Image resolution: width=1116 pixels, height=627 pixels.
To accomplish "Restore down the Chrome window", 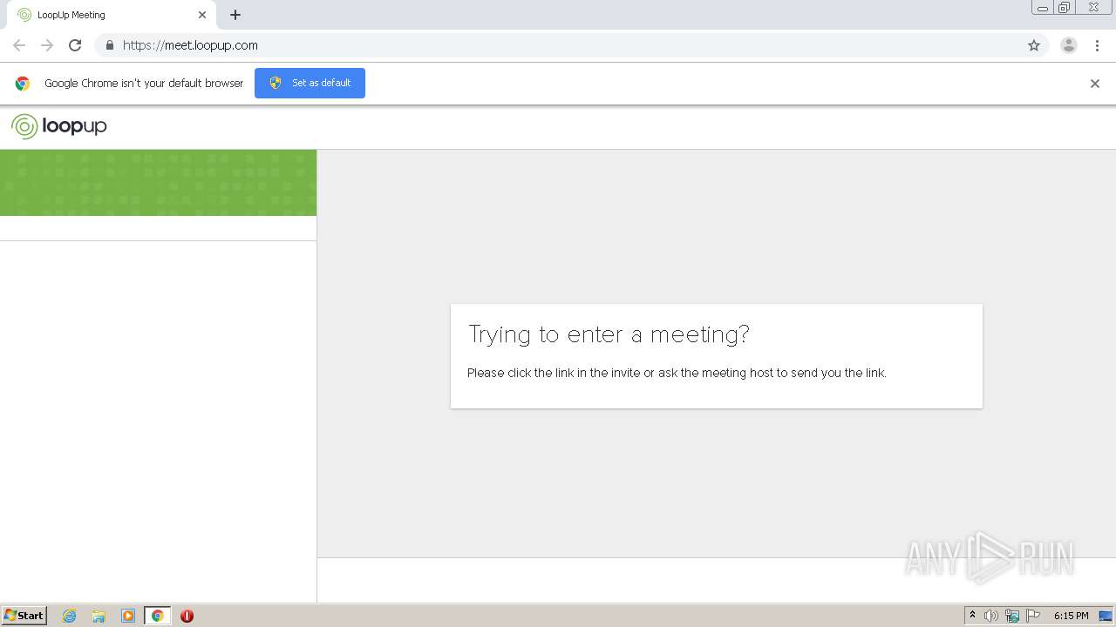I will pos(1065,8).
